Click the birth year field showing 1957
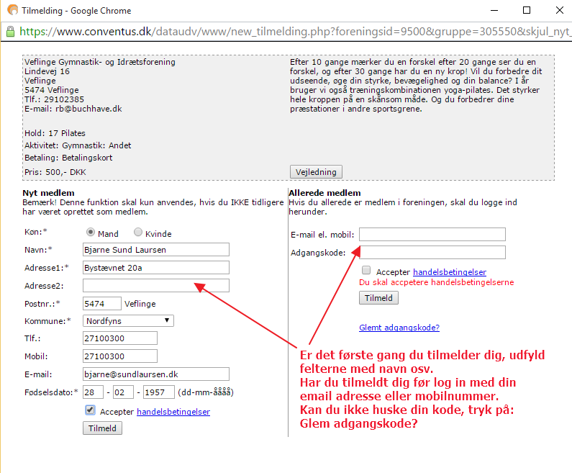 (159, 392)
